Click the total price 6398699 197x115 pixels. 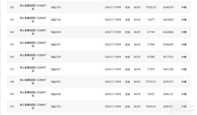click(168, 44)
